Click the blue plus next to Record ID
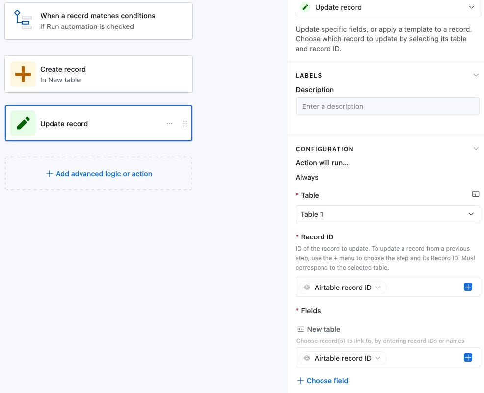484x393 pixels. (468, 287)
